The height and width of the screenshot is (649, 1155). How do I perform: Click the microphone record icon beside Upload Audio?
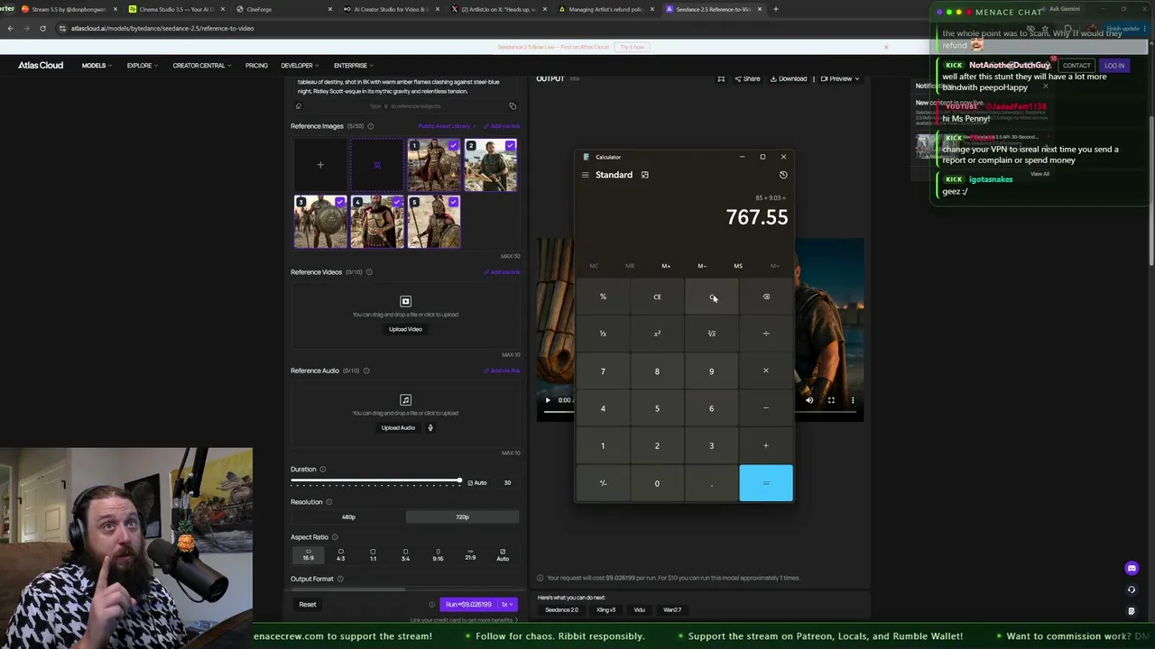(430, 427)
